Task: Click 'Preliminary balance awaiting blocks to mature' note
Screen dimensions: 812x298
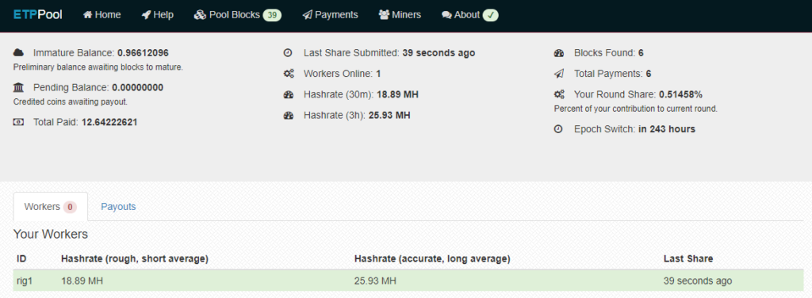Action: 98,67
